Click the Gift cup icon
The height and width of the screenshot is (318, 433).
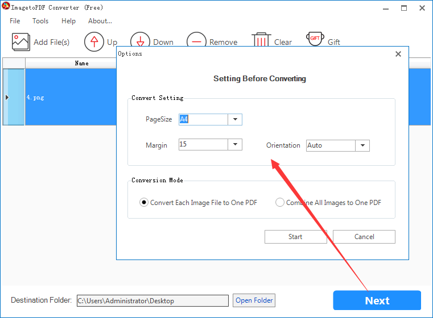[x=315, y=39]
